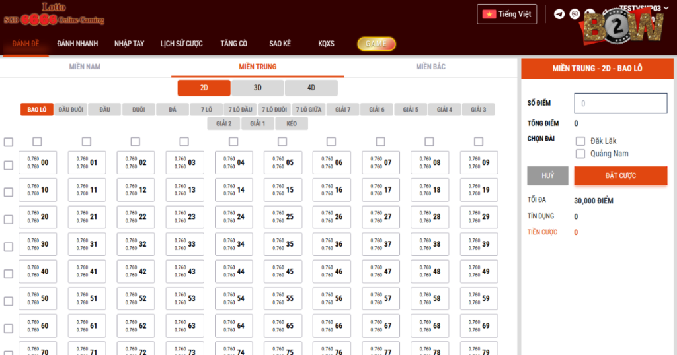Click the 30,000 ĐIỂM maximum value

point(594,201)
